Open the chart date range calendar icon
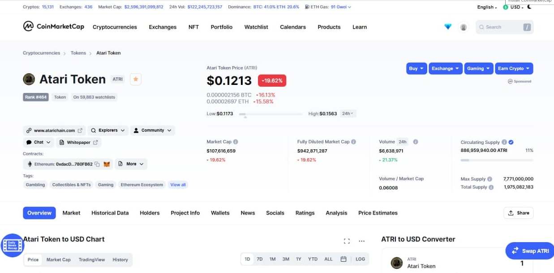 344,259
